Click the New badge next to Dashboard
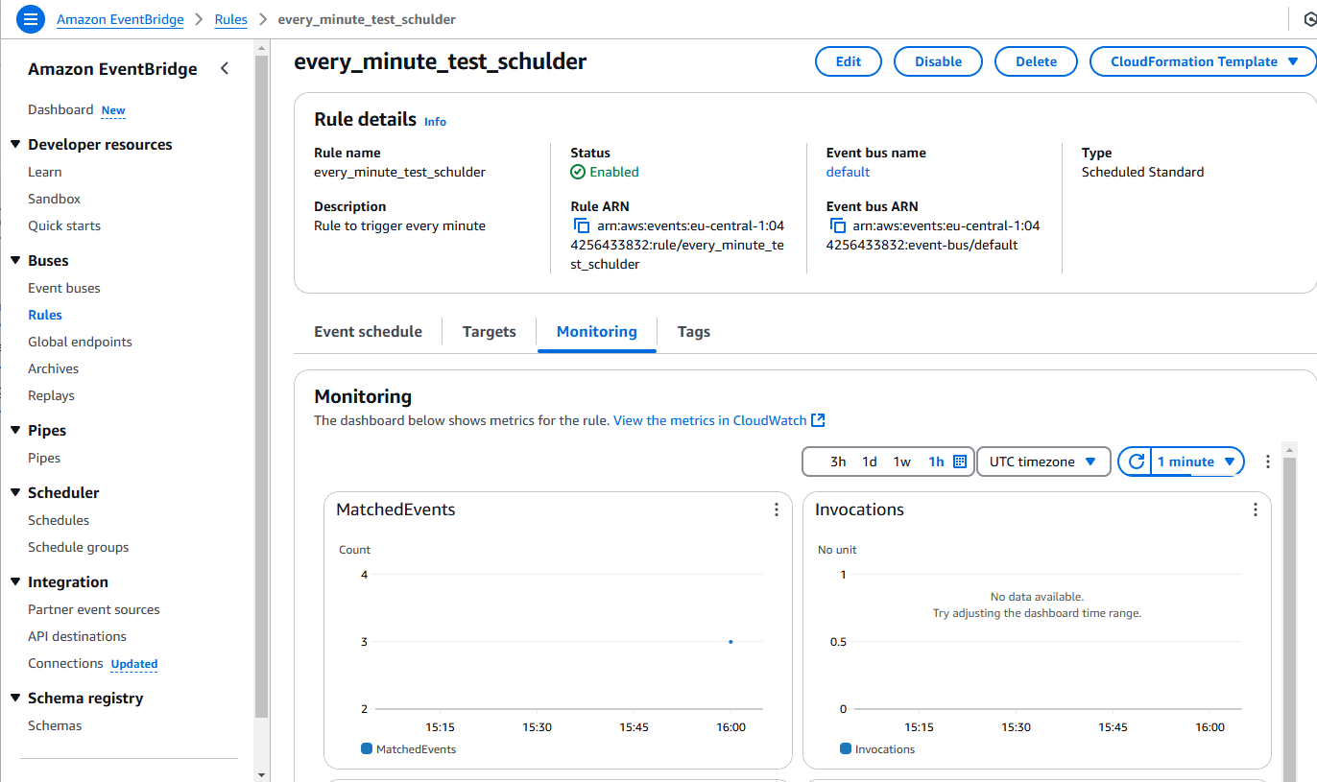This screenshot has height=782, width=1317. click(113, 110)
